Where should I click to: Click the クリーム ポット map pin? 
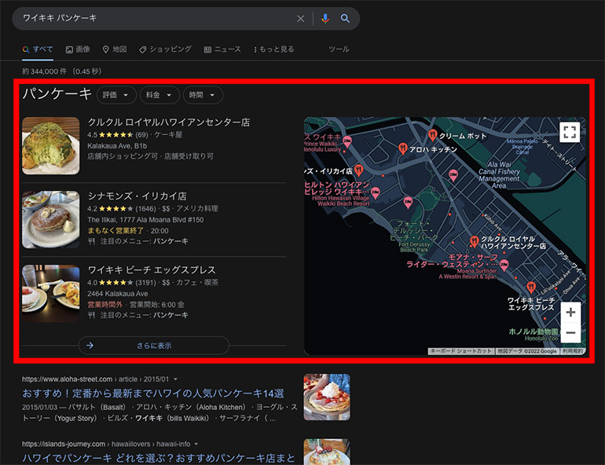[x=432, y=135]
